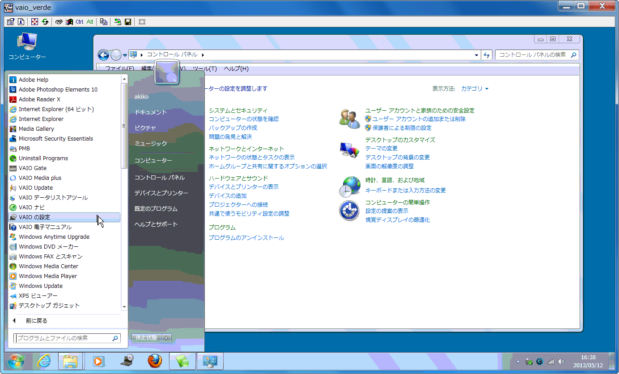The image size is (619, 374).
Task: Click 前に戻る in Start menu
Action: 37,321
